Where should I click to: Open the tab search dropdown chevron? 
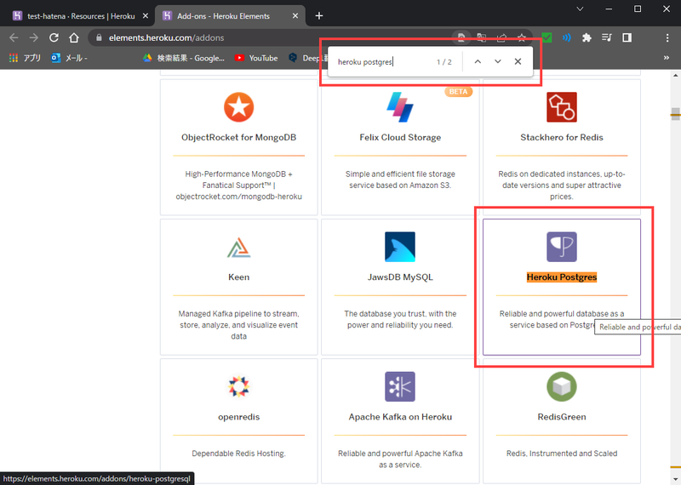(x=580, y=9)
